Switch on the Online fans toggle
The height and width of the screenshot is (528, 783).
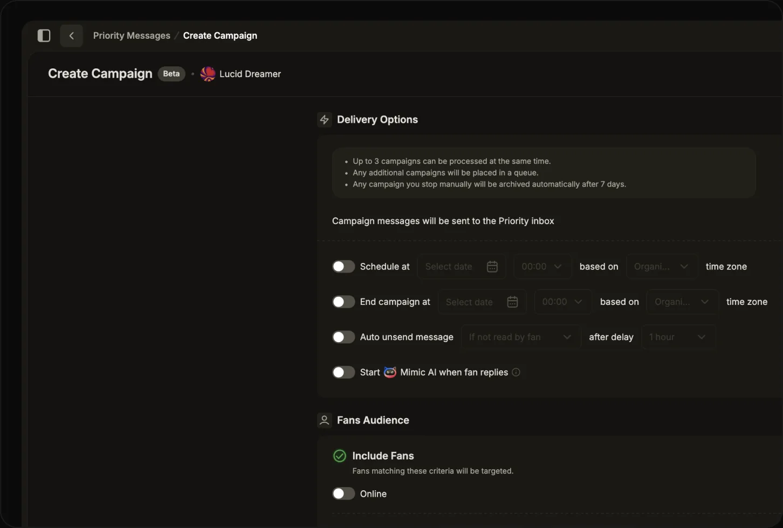coord(343,494)
